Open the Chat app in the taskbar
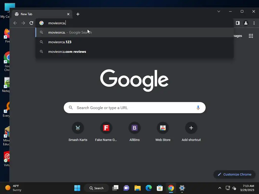Viewport: 259px width, 194px height. (126, 188)
